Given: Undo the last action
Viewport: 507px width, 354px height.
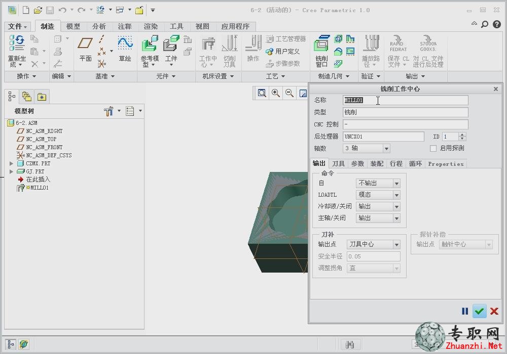Looking at the screenshot, I should (x=62, y=10).
